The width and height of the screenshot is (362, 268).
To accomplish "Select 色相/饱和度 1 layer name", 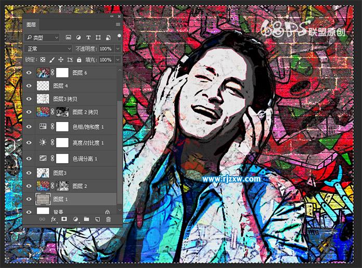I will coord(88,127).
